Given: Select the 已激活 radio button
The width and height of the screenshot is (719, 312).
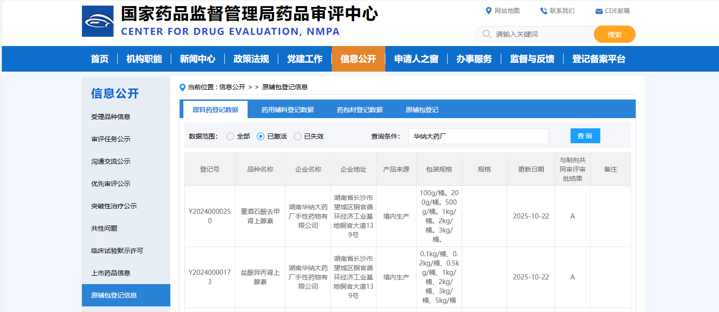Looking at the screenshot, I should tap(261, 136).
